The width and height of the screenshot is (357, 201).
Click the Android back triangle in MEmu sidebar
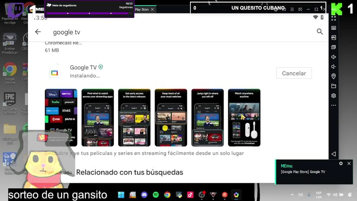coord(334,154)
